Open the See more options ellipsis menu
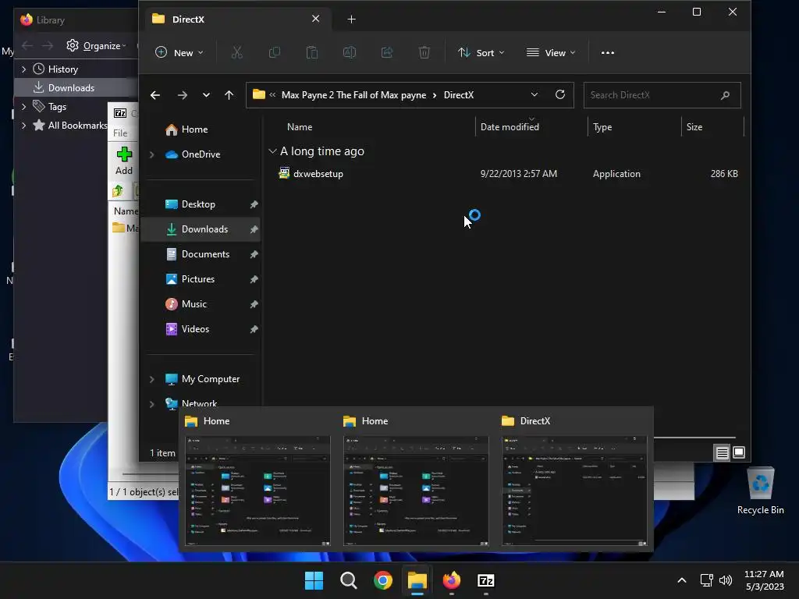799x599 pixels. pyautogui.click(x=607, y=52)
